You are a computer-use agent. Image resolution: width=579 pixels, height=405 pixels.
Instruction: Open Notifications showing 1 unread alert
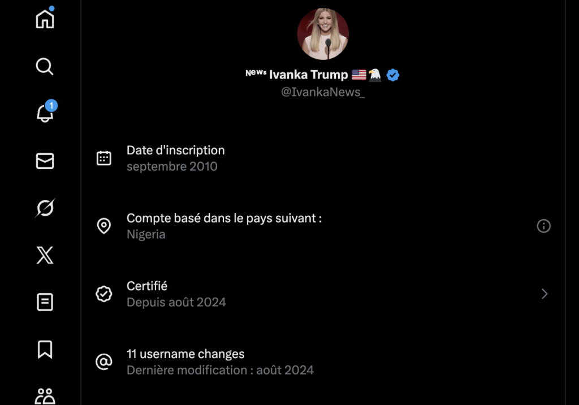(x=44, y=113)
